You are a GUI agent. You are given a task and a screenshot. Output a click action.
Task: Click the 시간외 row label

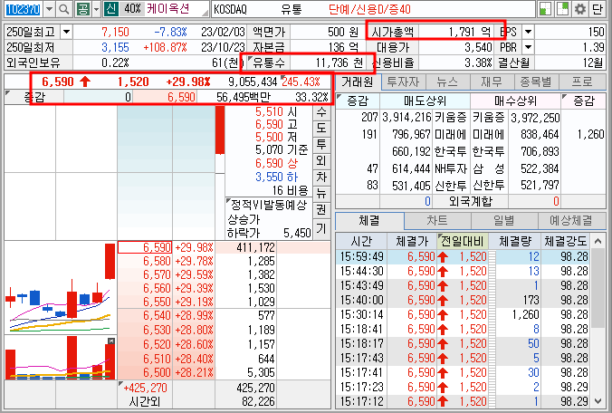pyautogui.click(x=145, y=401)
